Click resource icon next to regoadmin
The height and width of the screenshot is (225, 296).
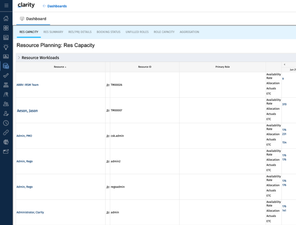108,187
